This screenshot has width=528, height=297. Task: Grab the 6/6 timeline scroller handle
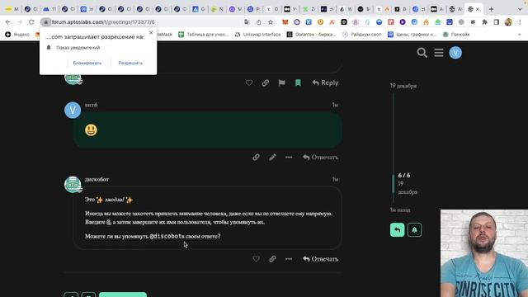(x=393, y=184)
